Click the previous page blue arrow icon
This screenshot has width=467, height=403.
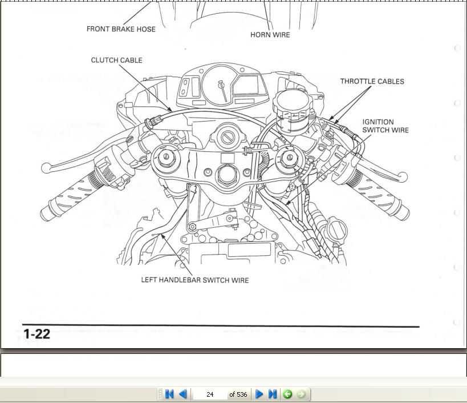click(x=181, y=394)
